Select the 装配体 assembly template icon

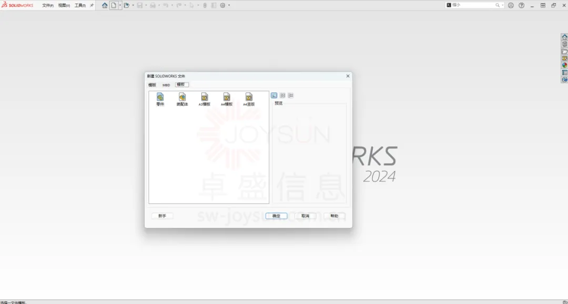tap(182, 97)
